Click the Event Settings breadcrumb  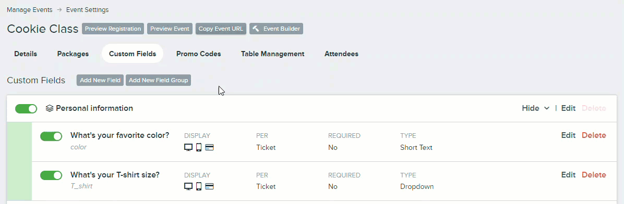pyautogui.click(x=87, y=9)
